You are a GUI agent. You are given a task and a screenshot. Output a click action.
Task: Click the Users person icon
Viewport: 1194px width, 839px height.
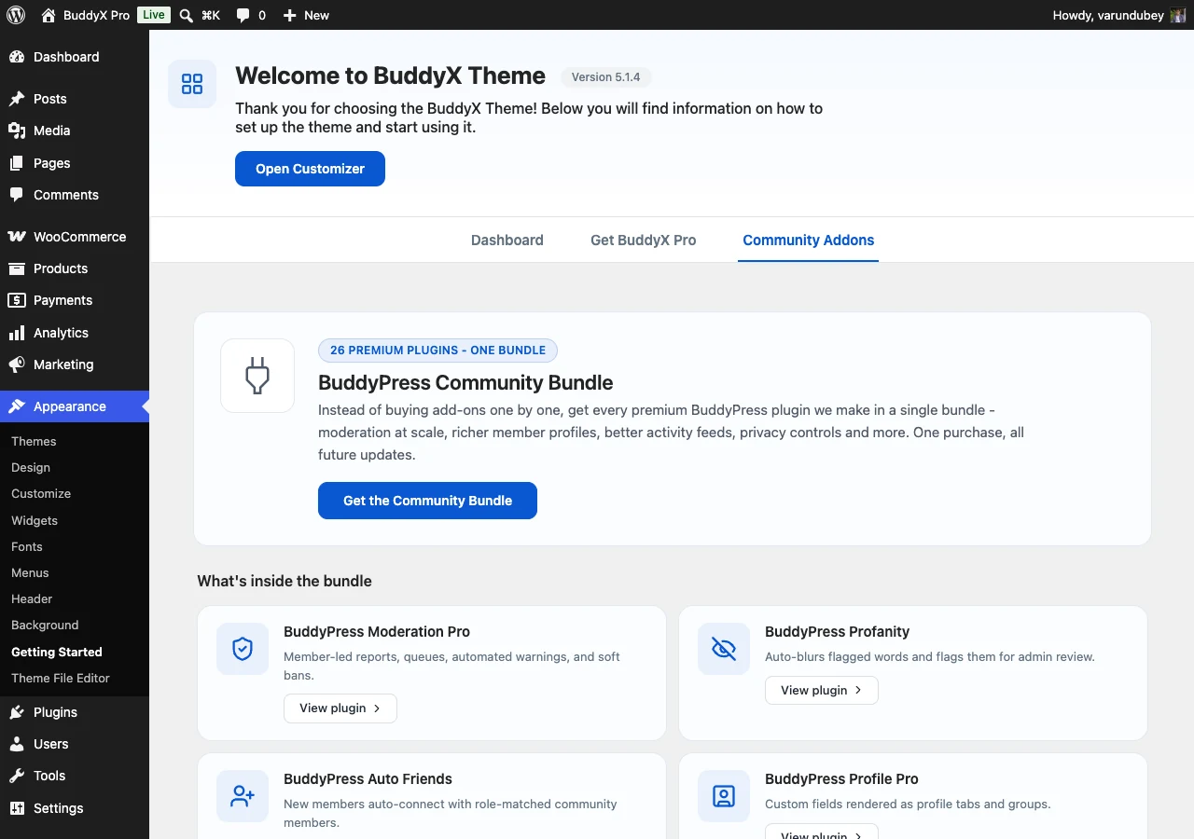[17, 744]
